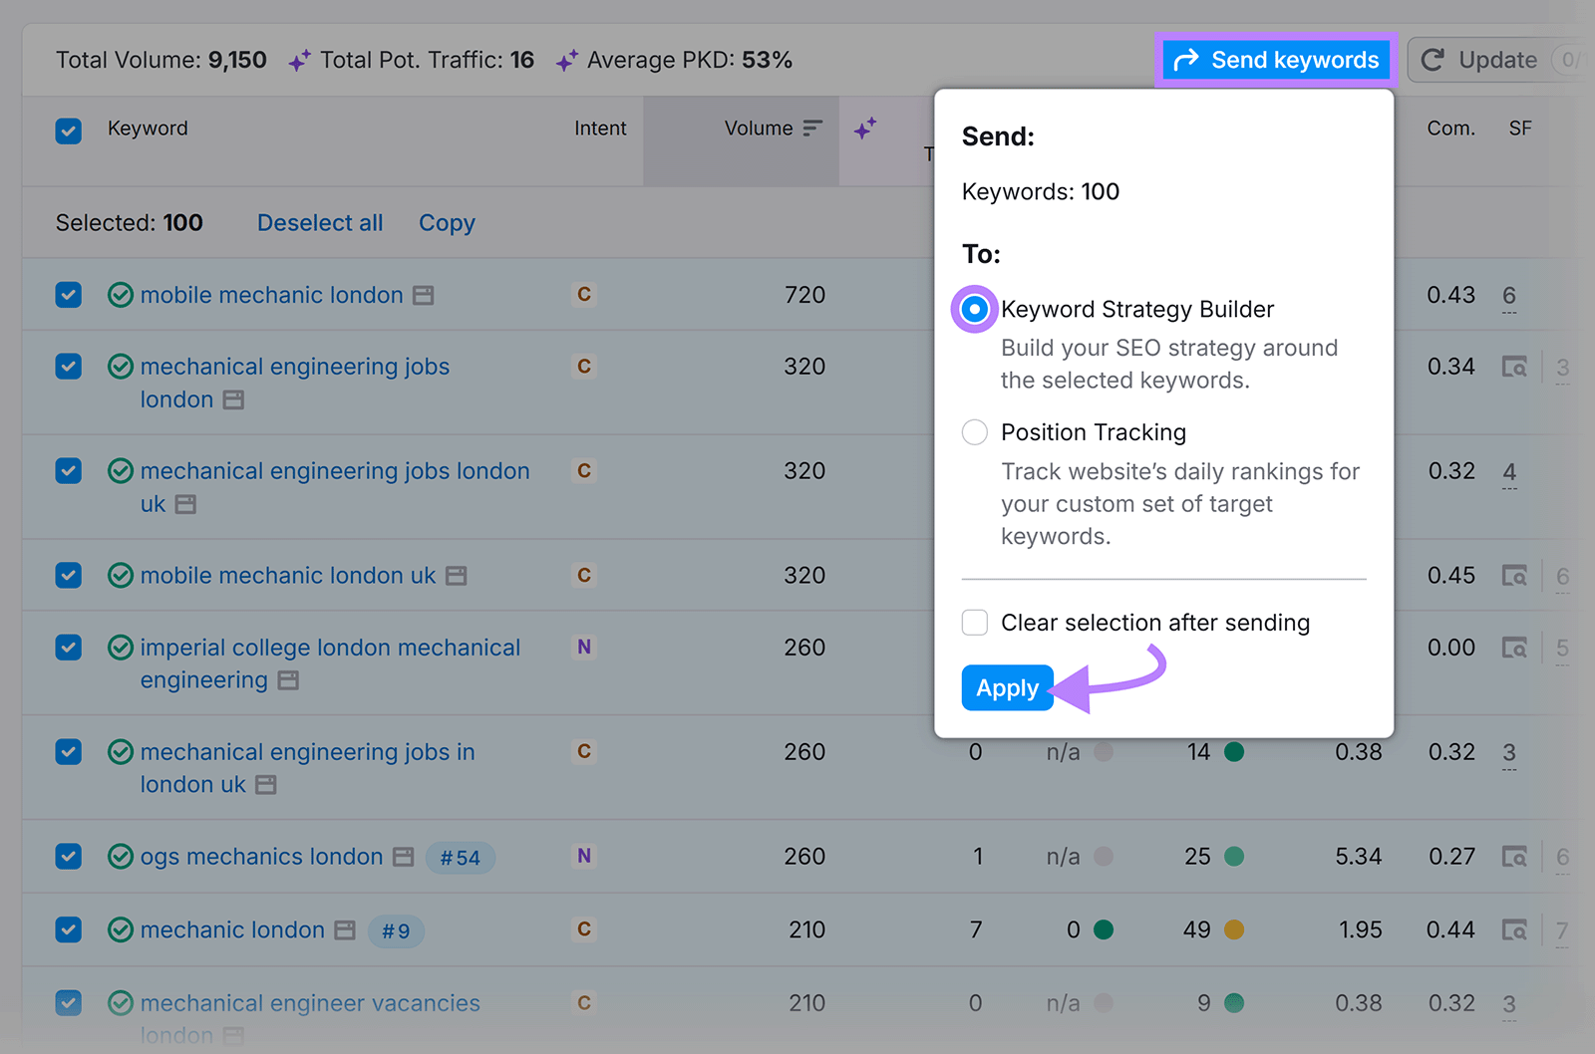Click the select-all checkbox in the Keyword header
This screenshot has width=1595, height=1054.
68,131
